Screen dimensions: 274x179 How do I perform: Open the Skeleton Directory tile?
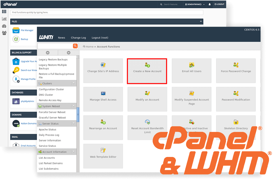(236, 128)
